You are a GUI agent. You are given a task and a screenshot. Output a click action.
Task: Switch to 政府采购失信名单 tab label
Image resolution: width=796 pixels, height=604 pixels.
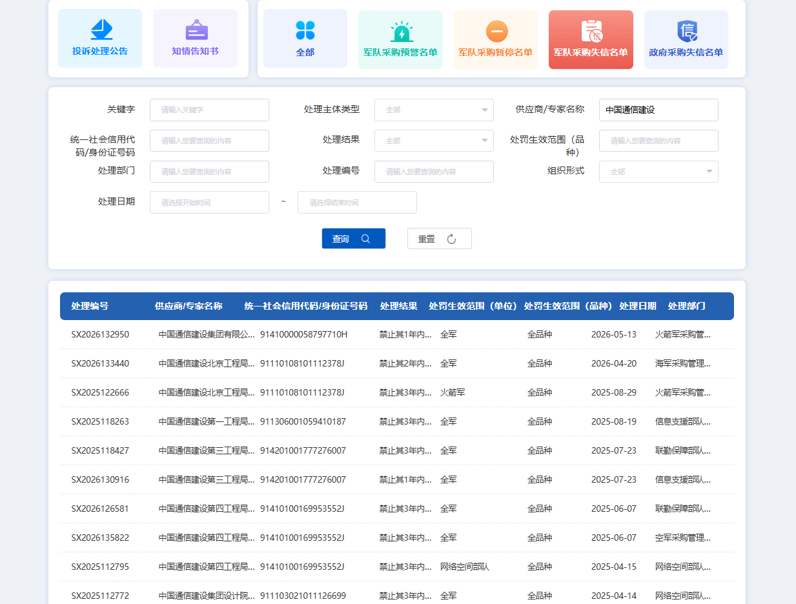point(686,53)
